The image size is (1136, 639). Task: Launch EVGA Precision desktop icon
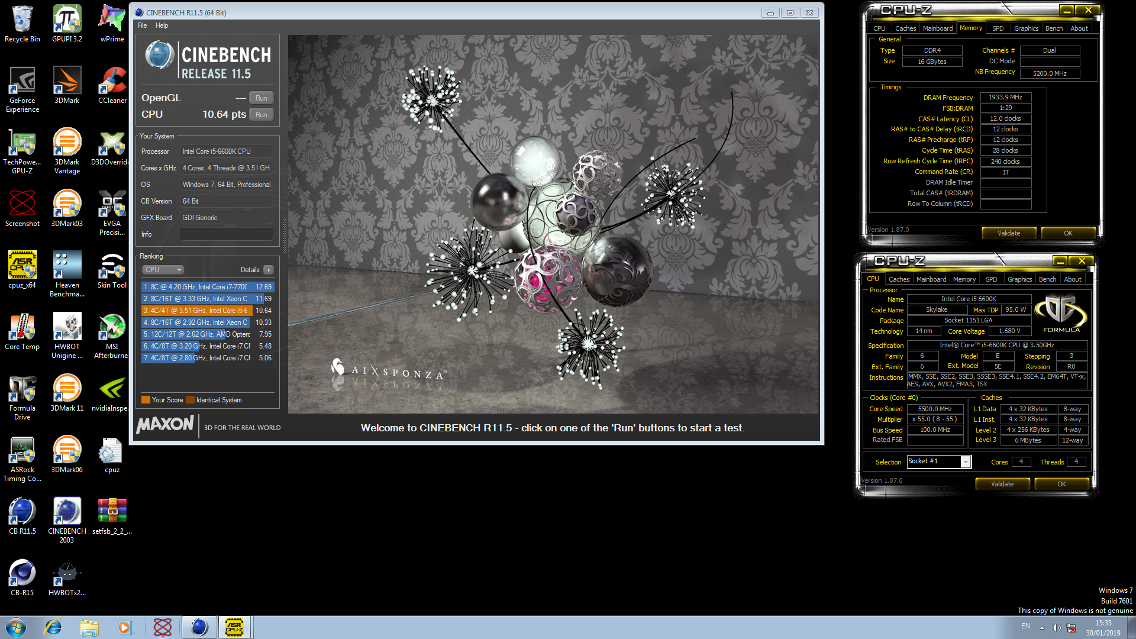click(112, 212)
